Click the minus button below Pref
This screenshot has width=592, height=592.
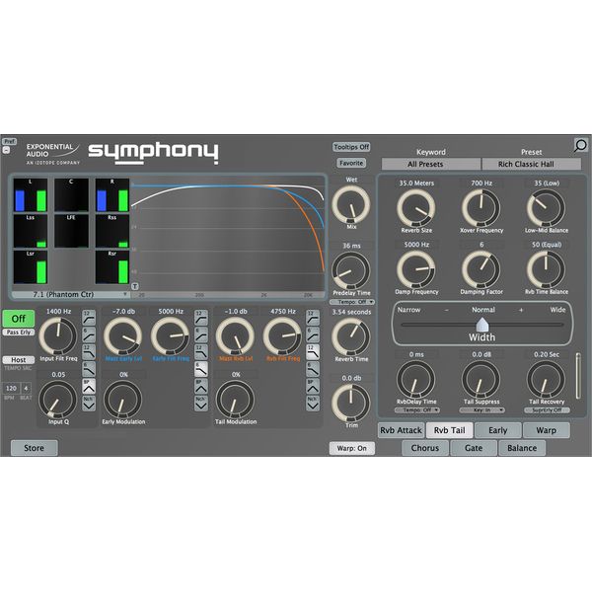pyautogui.click(x=6, y=150)
